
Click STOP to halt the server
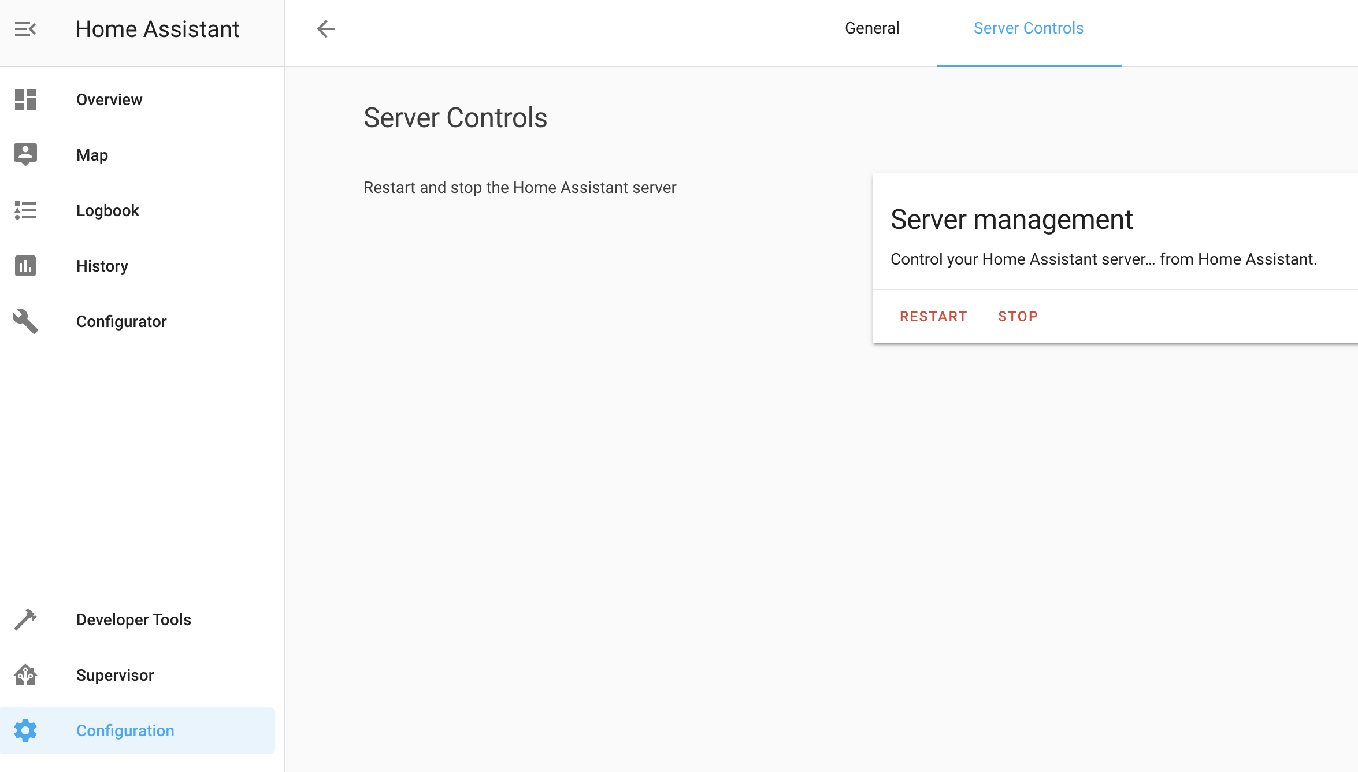1018,316
